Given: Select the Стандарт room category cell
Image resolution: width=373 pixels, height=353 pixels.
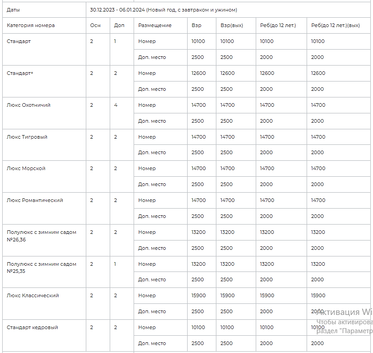Looking at the screenshot, I should click(44, 49).
